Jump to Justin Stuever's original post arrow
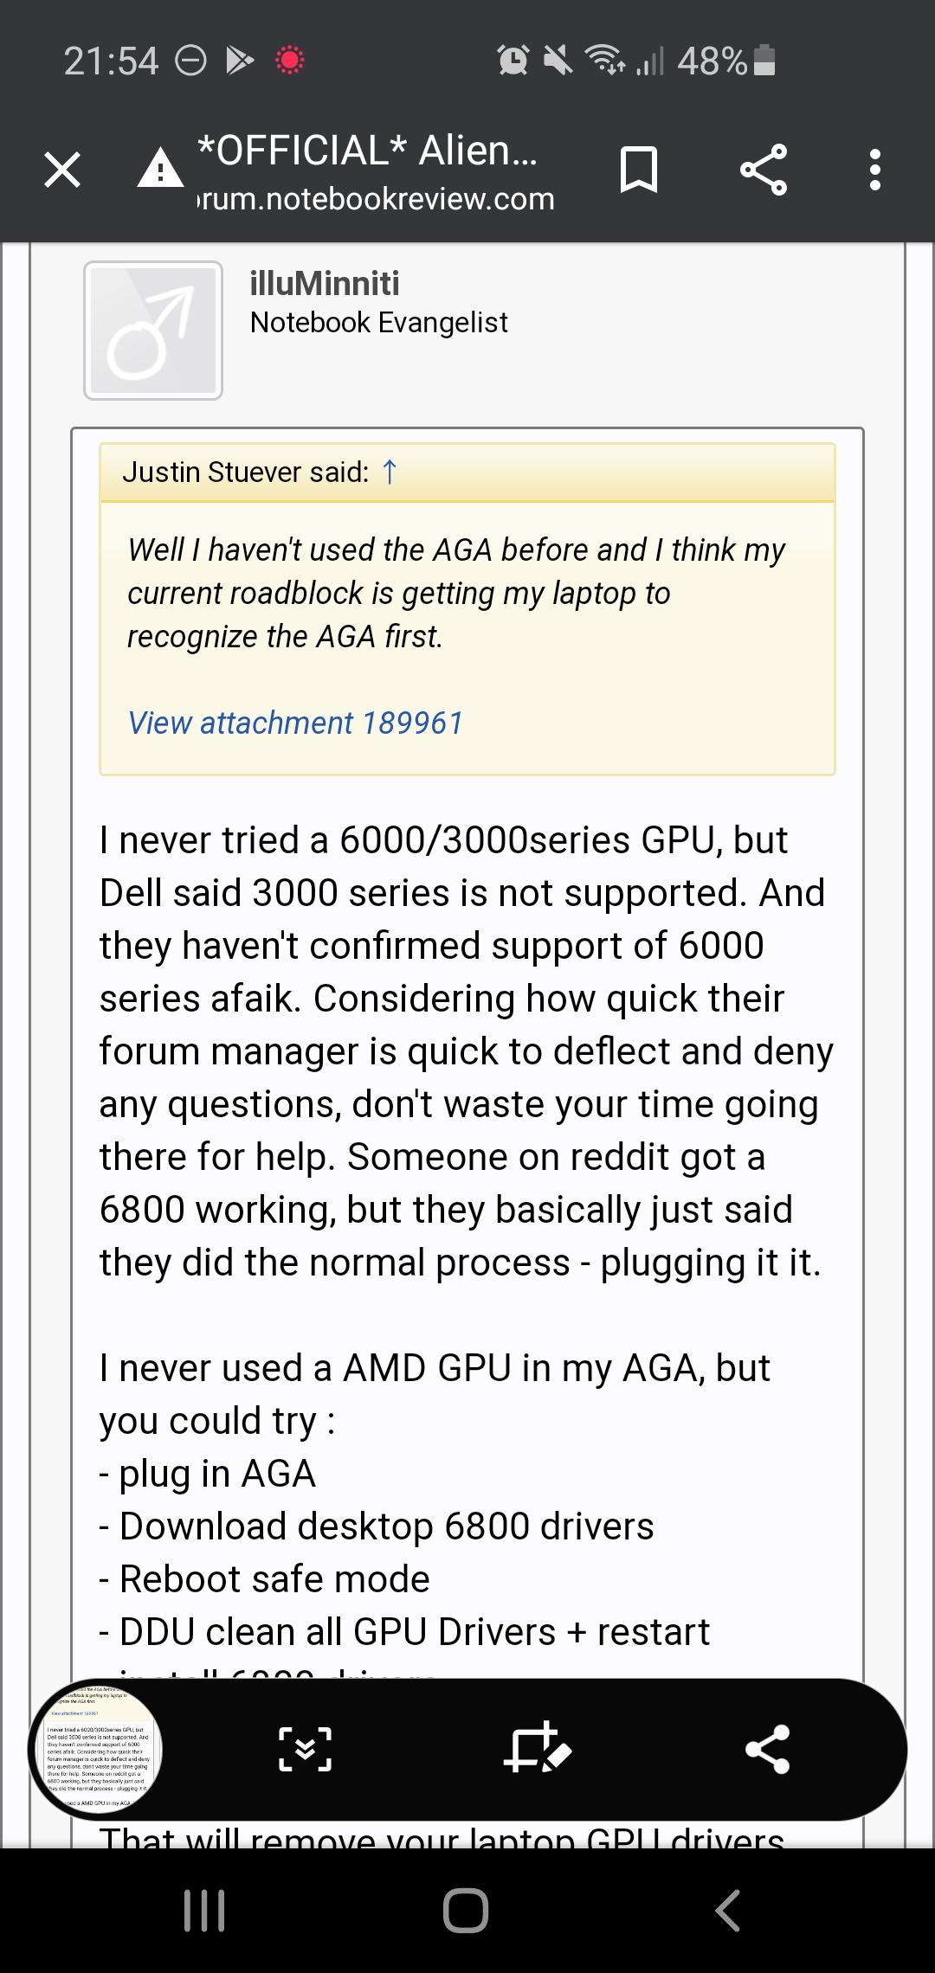The image size is (935, 1973). coord(390,472)
